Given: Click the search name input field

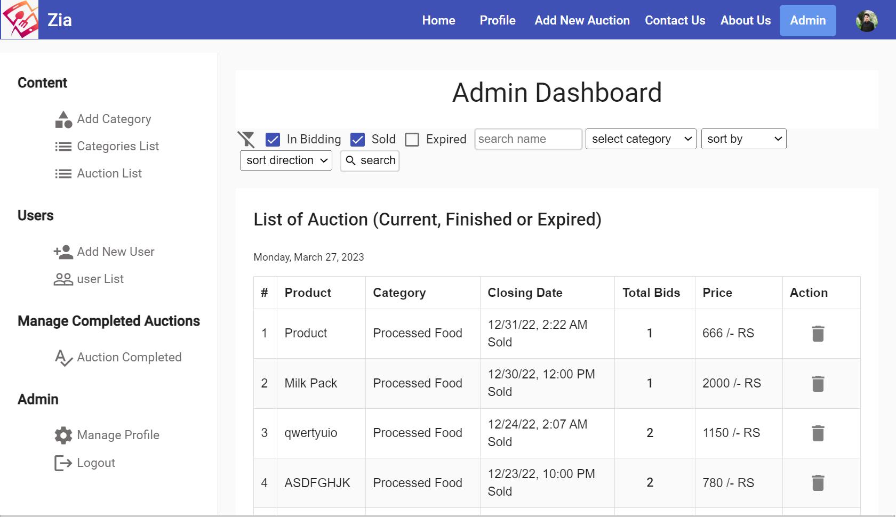Looking at the screenshot, I should (527, 139).
